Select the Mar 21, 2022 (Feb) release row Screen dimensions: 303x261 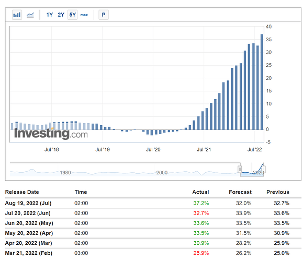click(x=153, y=253)
